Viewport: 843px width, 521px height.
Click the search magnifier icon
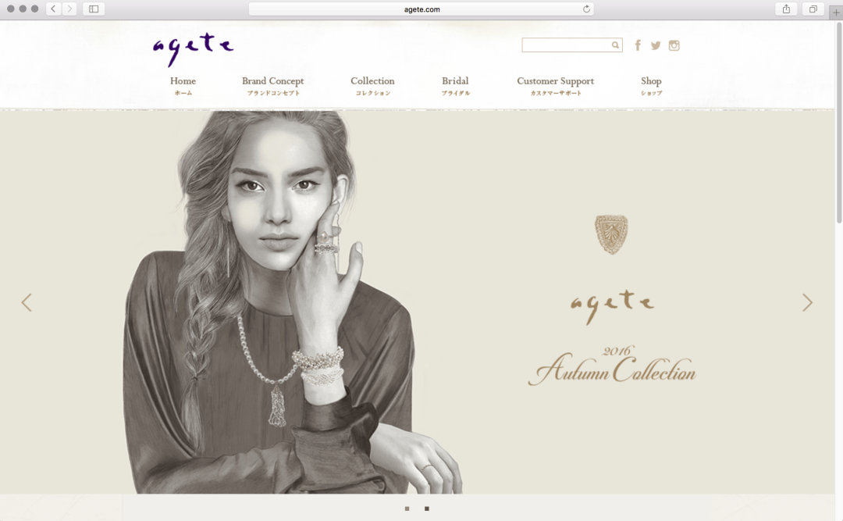point(615,45)
